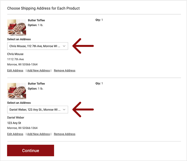Click the red arrow beside Chris Mouse dropdown

[83, 46]
